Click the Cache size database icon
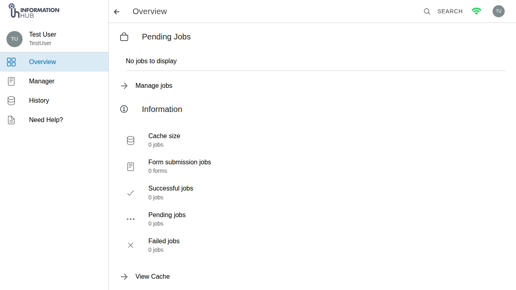516x290 pixels. (131, 140)
